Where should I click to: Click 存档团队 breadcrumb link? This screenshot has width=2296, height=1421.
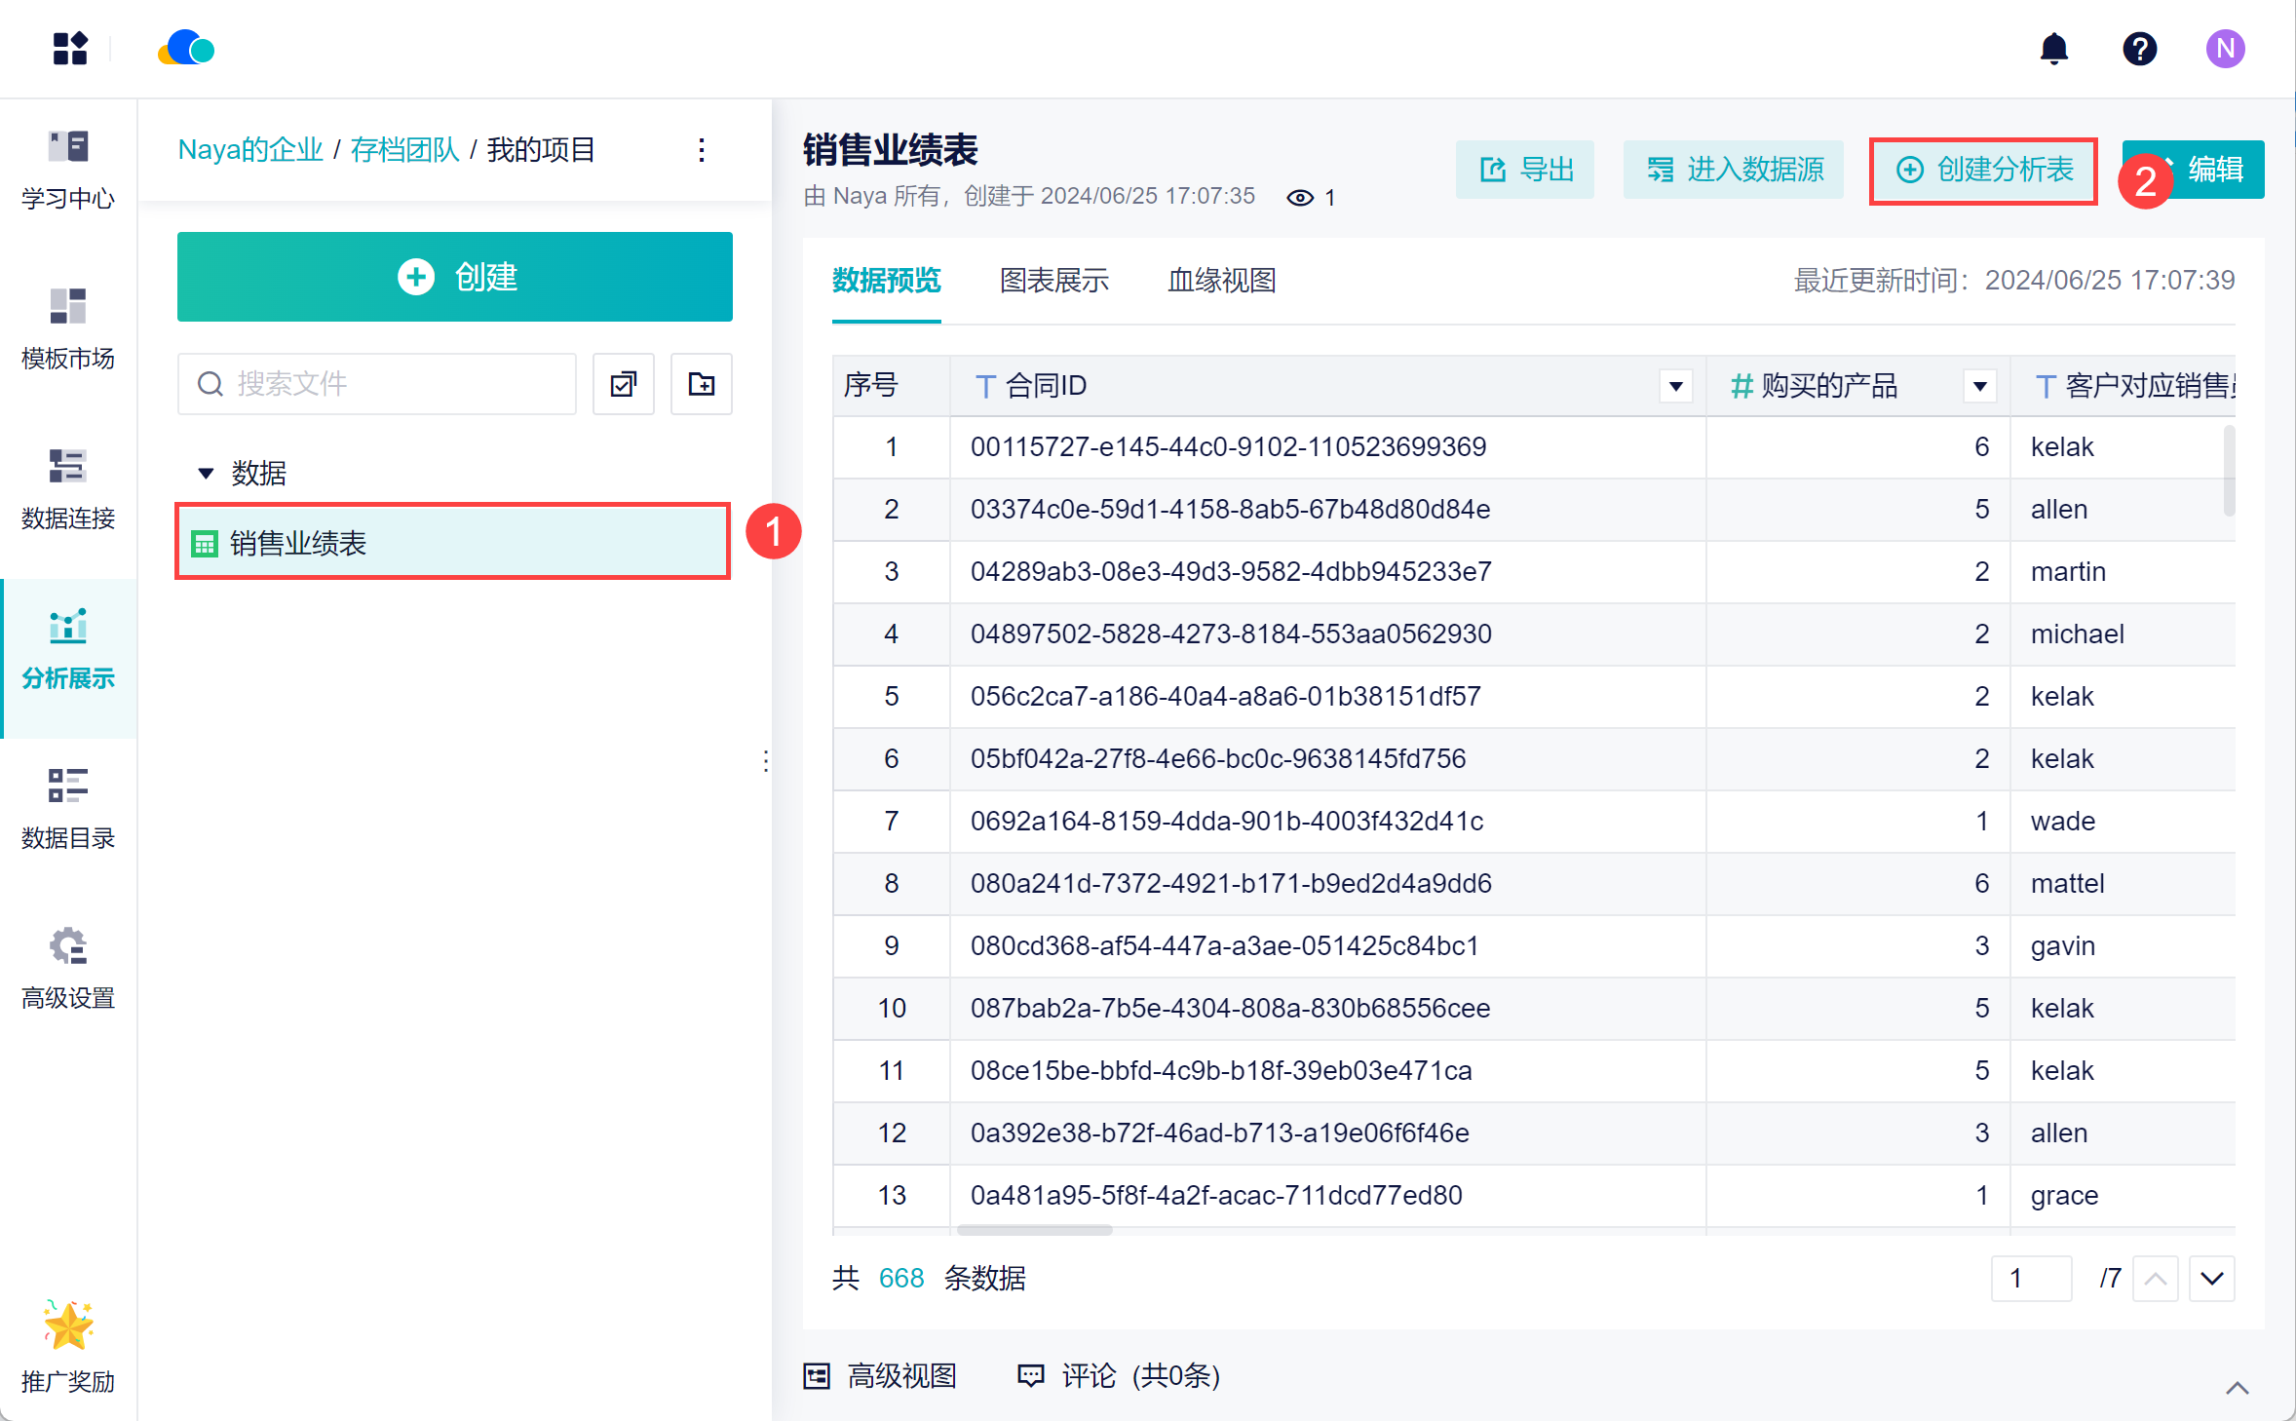click(x=404, y=150)
